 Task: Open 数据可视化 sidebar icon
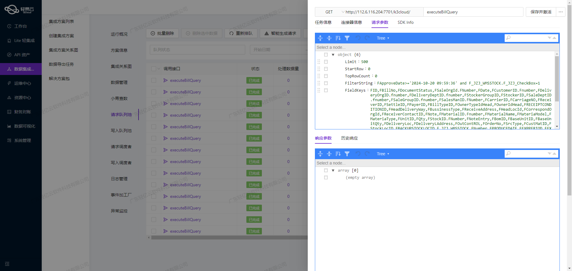coord(9,126)
